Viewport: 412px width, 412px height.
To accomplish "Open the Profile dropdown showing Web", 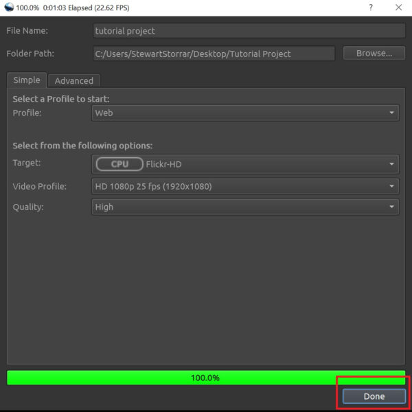I will tap(245, 113).
